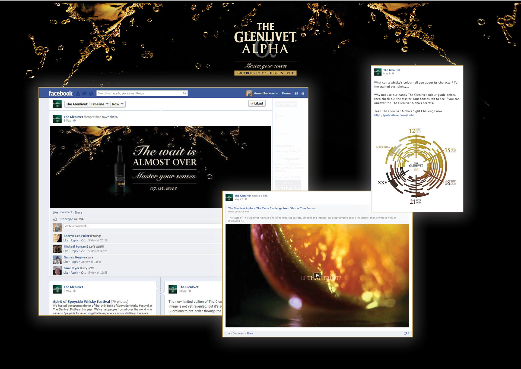Click the gear icon on the Speyside Festival post
This screenshot has width=521, height=369.
point(74,291)
